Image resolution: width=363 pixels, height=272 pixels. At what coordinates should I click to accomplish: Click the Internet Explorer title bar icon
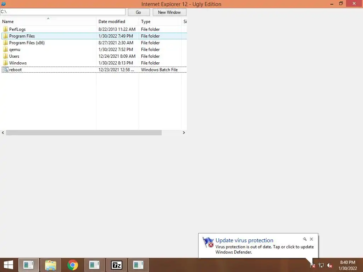[4, 4]
